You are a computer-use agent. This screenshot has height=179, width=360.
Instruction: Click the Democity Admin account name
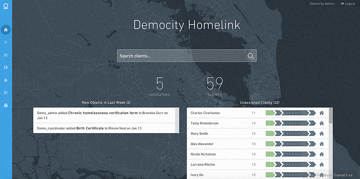tap(322, 3)
